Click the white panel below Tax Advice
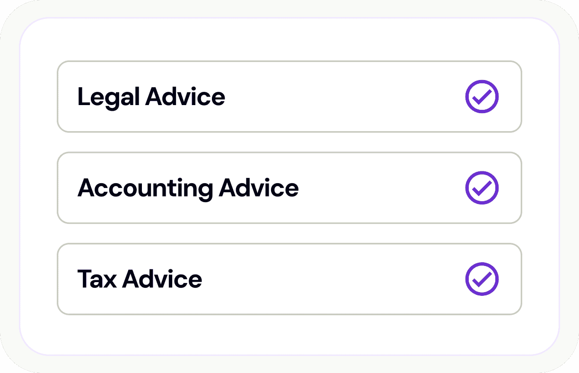 click(x=289, y=334)
